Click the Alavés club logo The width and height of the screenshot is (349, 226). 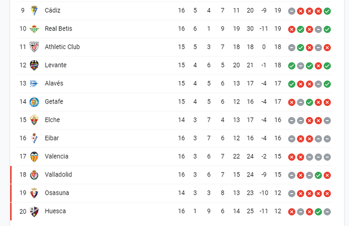click(34, 84)
